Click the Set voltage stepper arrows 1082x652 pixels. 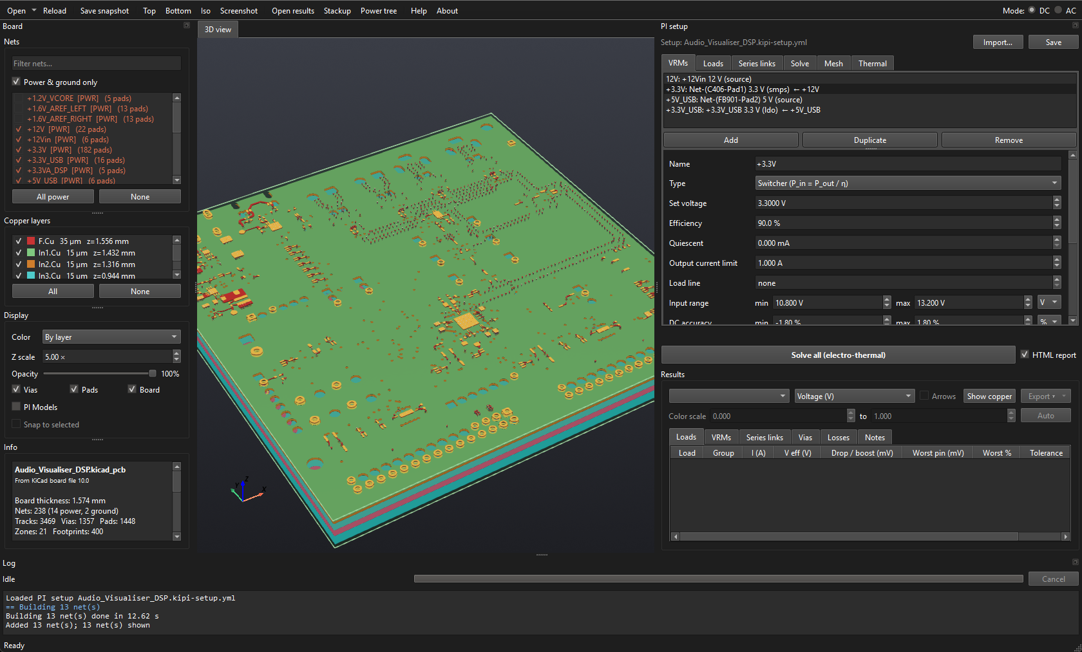click(x=1057, y=203)
